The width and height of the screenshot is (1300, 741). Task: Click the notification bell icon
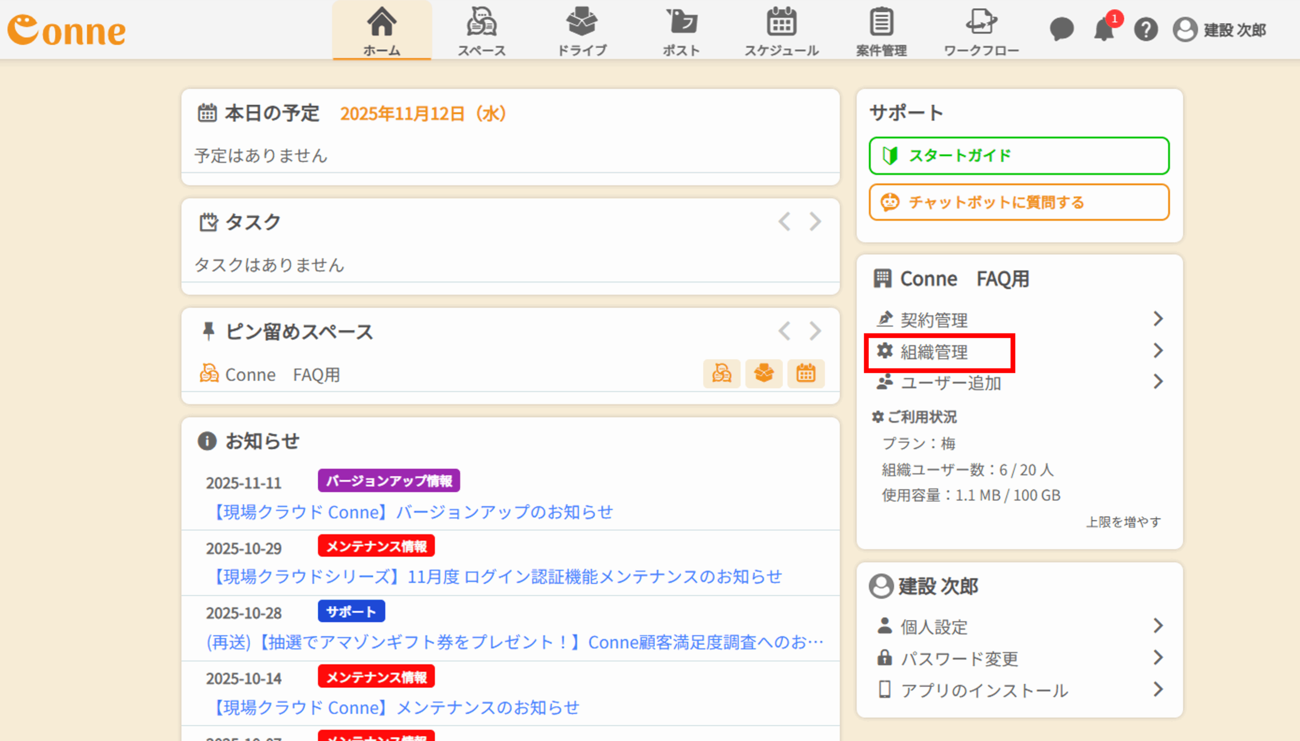point(1103,29)
